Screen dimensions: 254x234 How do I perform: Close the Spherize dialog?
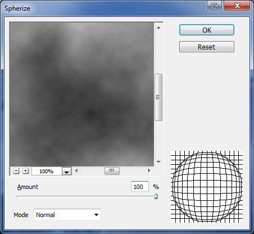[237, 6]
